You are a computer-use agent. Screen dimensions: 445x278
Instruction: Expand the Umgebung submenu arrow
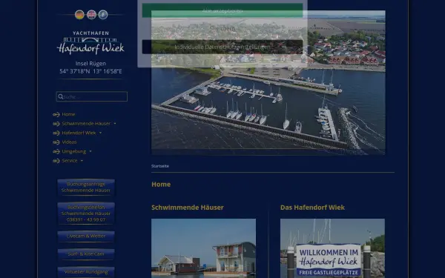[x=90, y=151]
